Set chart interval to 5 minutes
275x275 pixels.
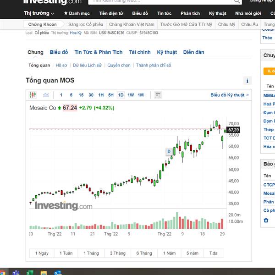pos(71,95)
